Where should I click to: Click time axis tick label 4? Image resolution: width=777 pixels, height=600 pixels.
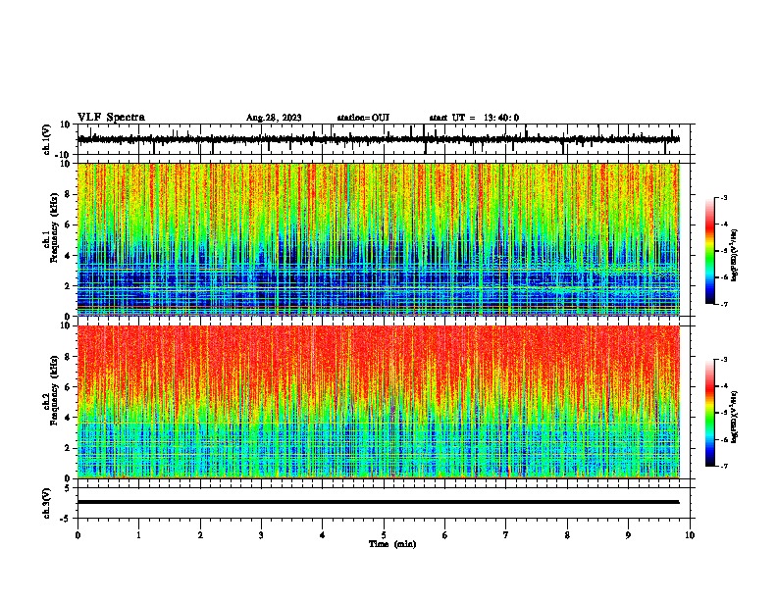click(x=323, y=535)
